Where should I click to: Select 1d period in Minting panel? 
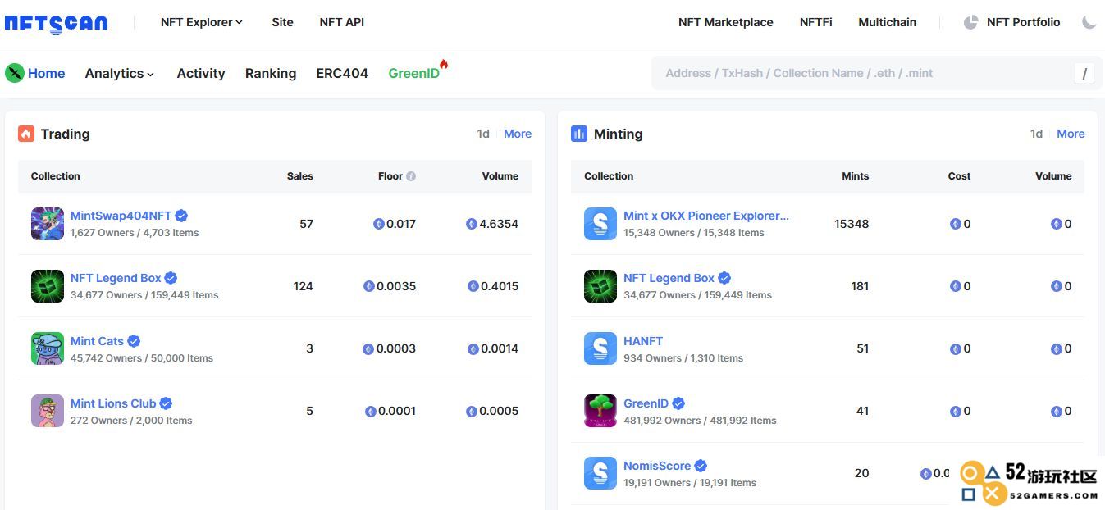click(x=1036, y=134)
